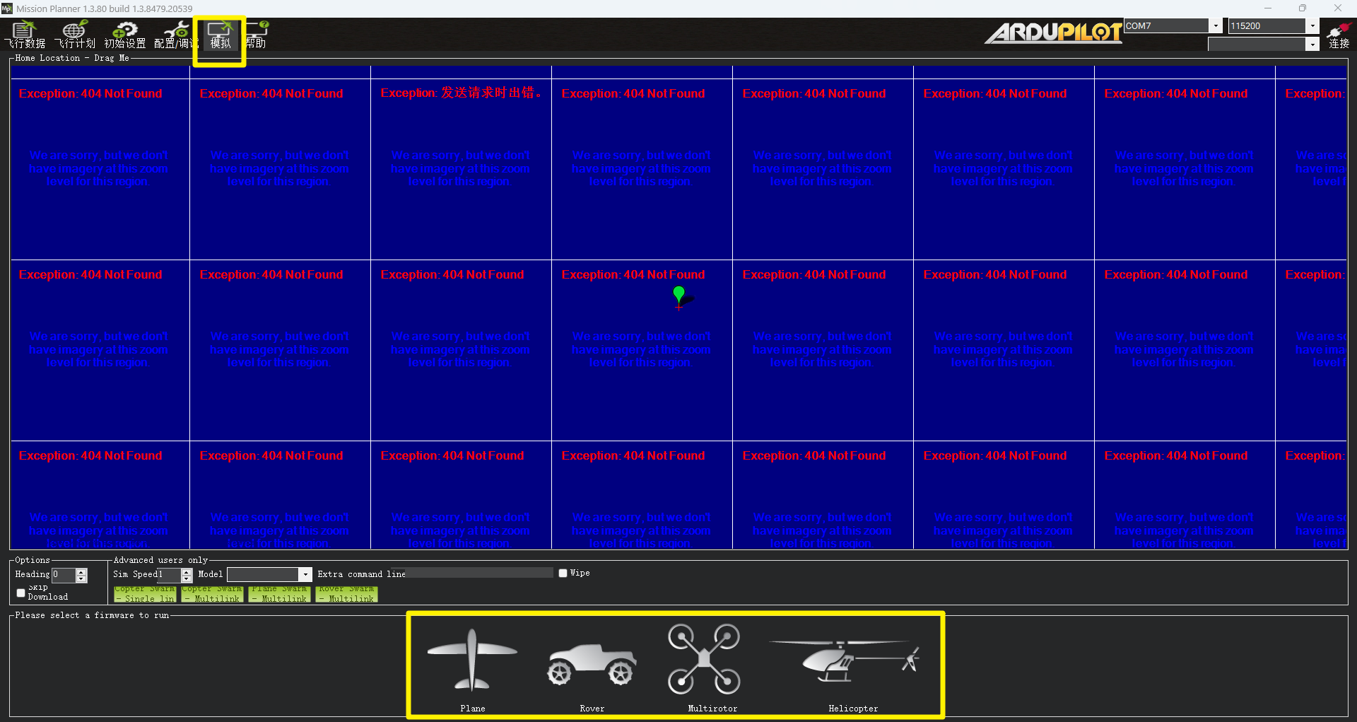The image size is (1357, 722).
Task: Click the Rover Swarm Multilink button
Action: [346, 594]
